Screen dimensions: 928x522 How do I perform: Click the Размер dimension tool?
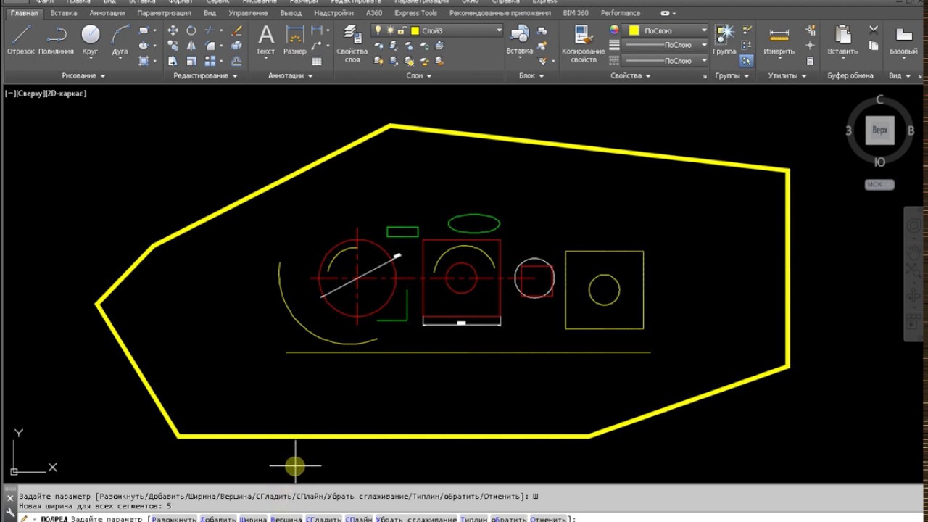pyautogui.click(x=294, y=40)
